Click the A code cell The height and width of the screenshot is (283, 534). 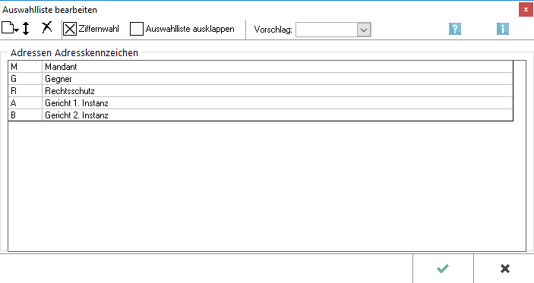(x=25, y=103)
